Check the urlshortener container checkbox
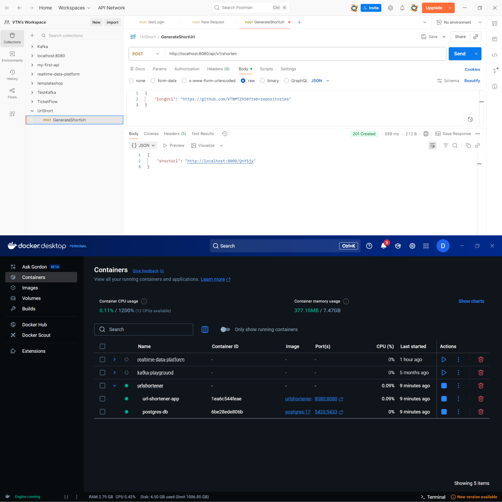Viewport: 502px width, 502px height. point(103,385)
